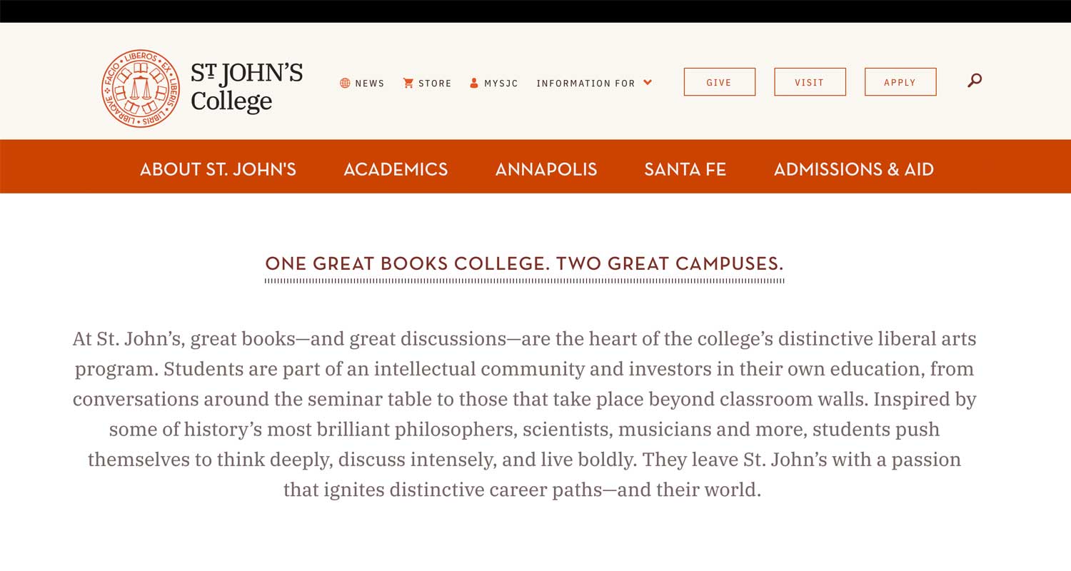
Task: Open the Admissions & Aid menu item
Action: coord(853,169)
